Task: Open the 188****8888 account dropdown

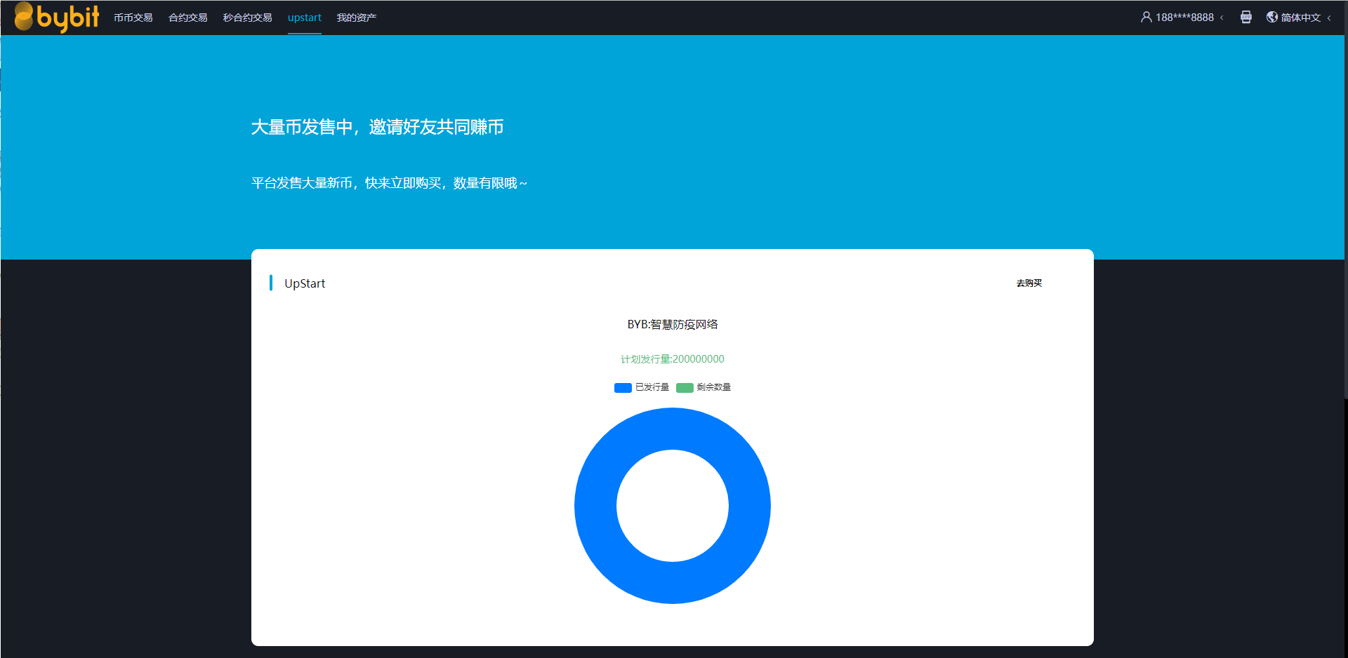Action: coord(1184,18)
